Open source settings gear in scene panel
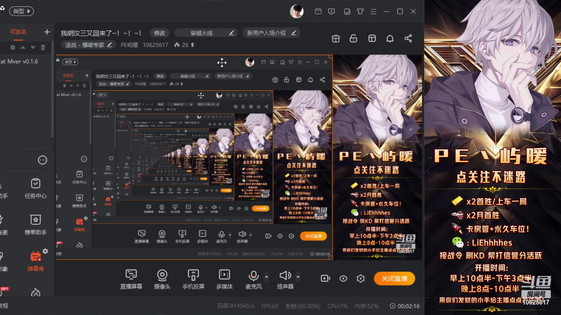The image size is (561, 315). point(13,47)
